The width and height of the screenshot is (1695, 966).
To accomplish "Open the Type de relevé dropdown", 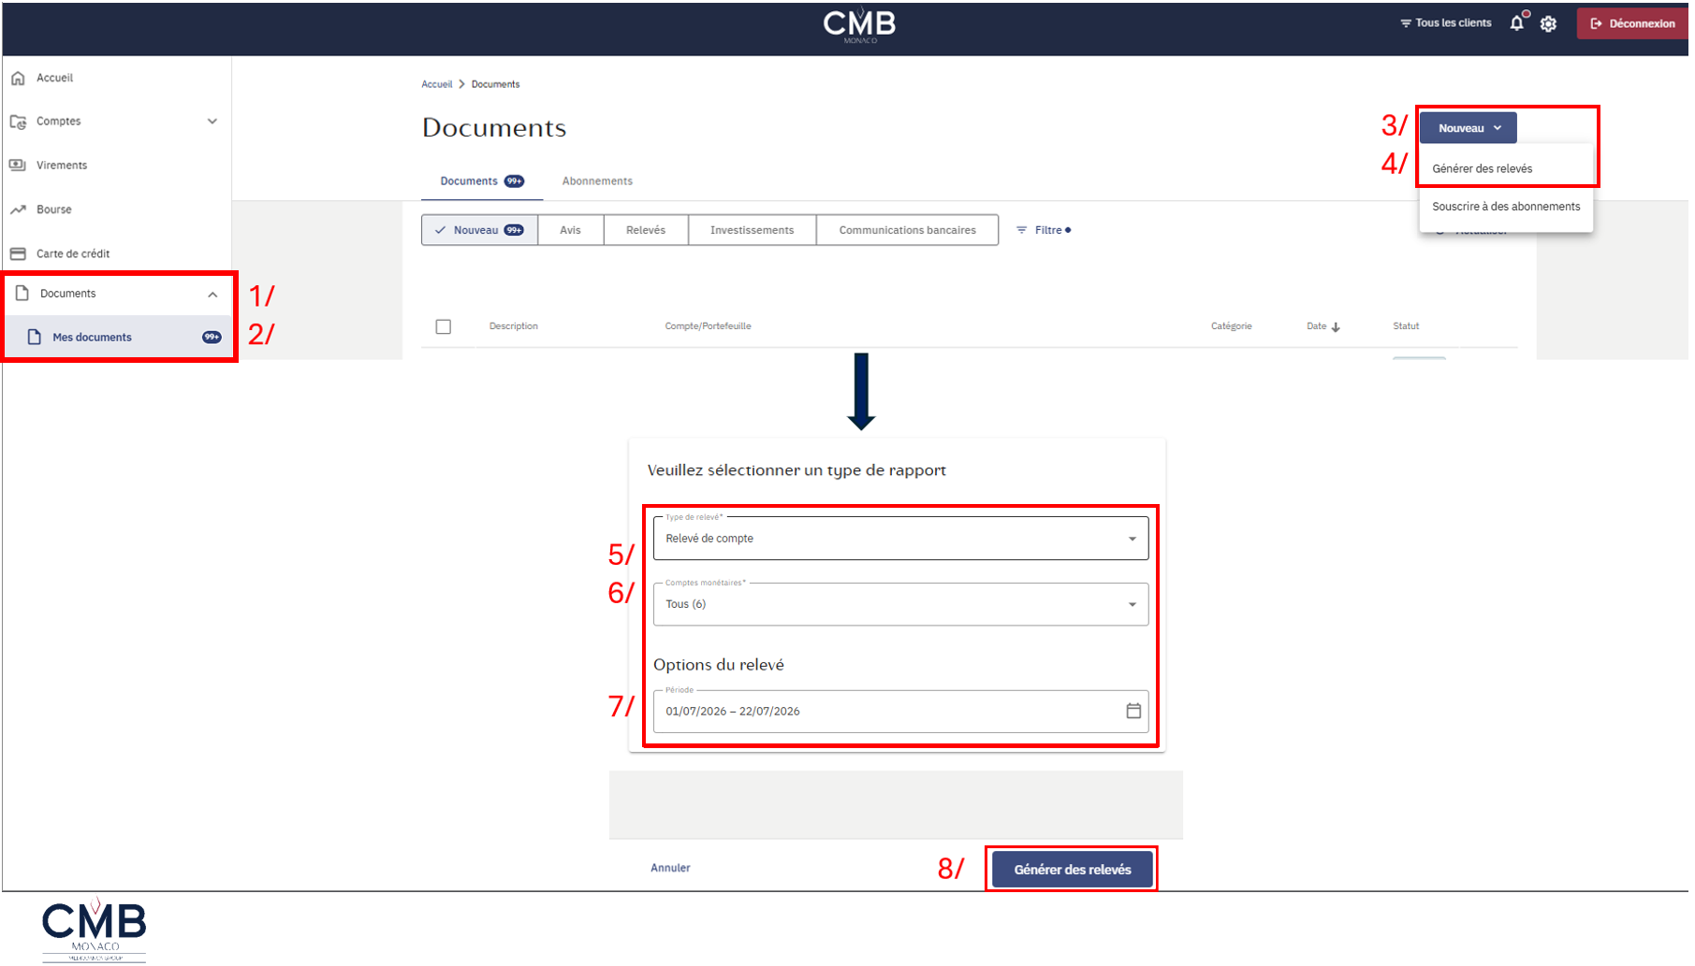I will pyautogui.click(x=900, y=539).
